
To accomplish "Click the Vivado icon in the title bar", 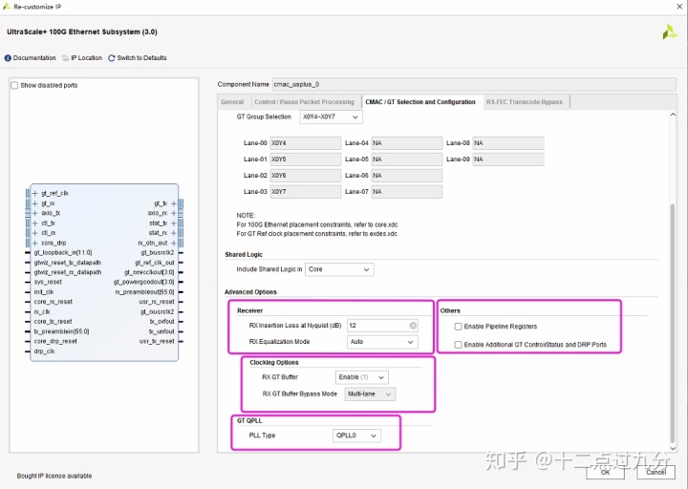I will (7, 6).
